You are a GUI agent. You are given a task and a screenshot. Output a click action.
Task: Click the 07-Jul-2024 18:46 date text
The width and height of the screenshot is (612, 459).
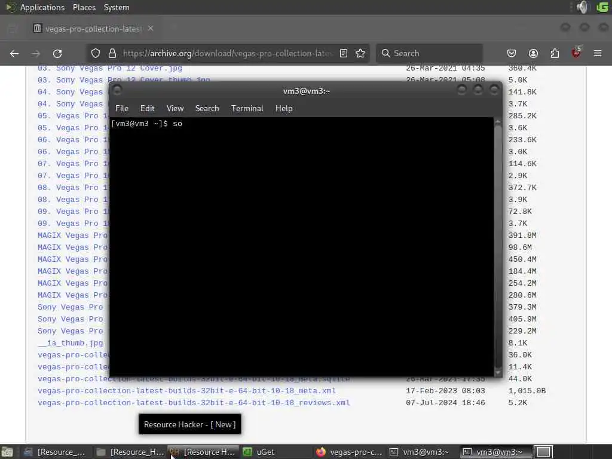[x=445, y=403]
